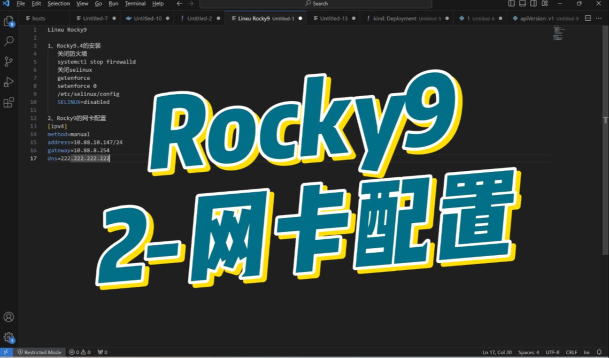Click the 'dns=222.222.222.222' line
609x358 pixels.
tap(78, 159)
